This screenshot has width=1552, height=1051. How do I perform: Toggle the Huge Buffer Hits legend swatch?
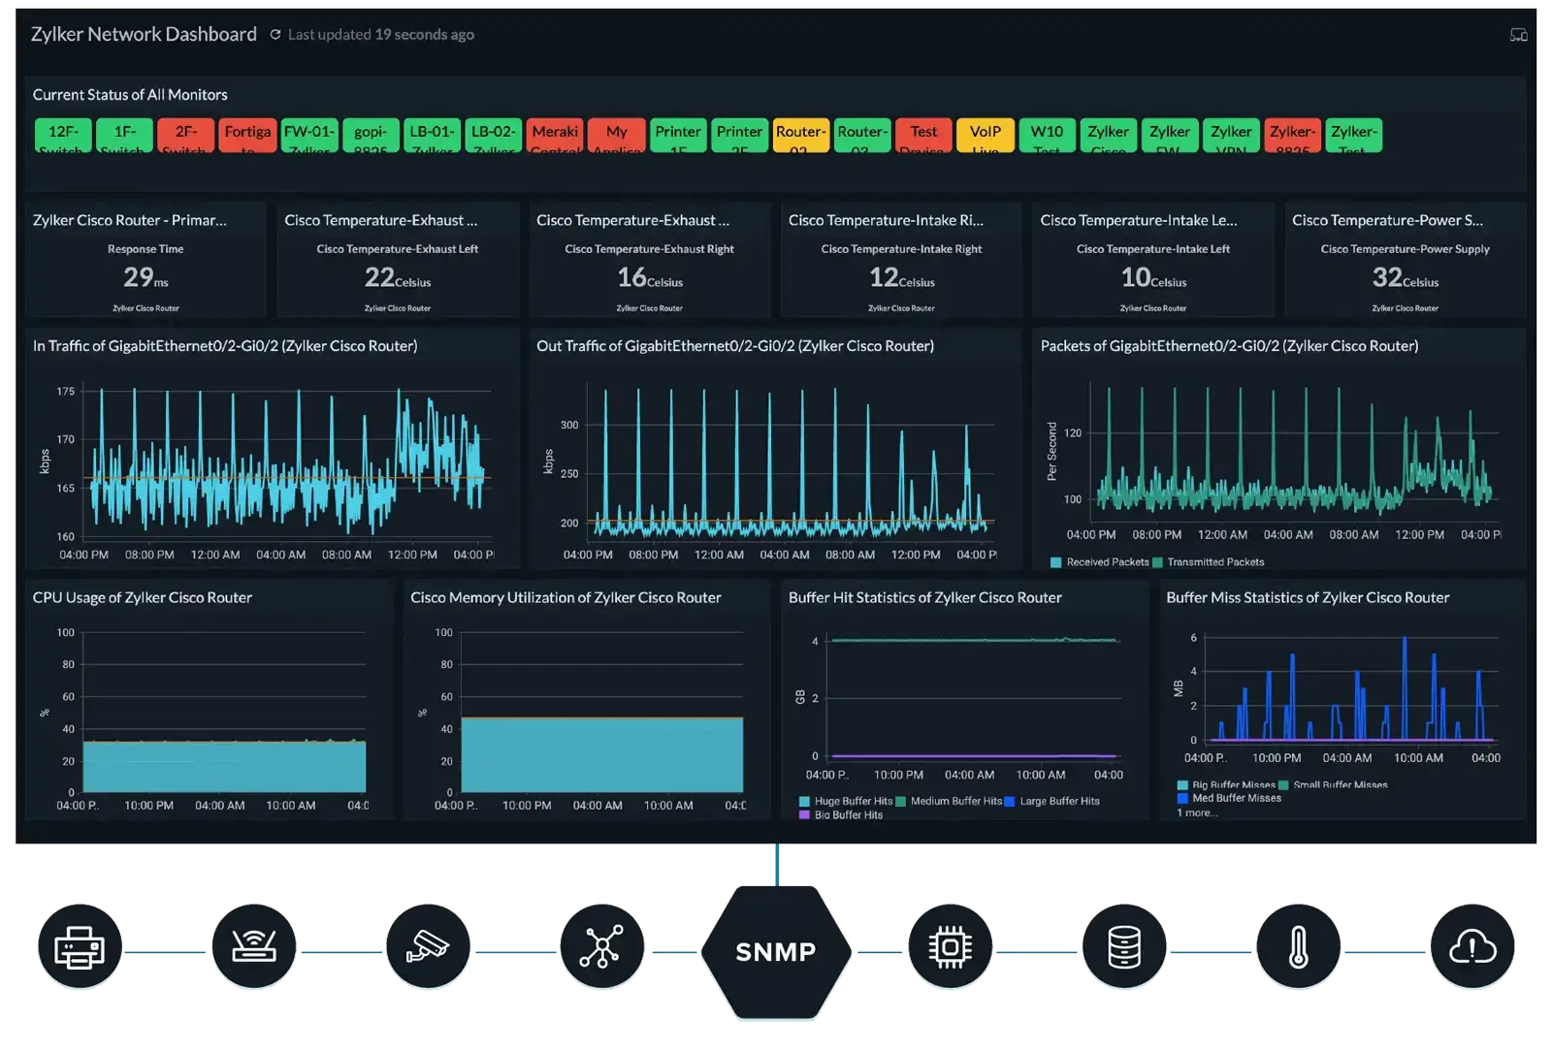(804, 802)
